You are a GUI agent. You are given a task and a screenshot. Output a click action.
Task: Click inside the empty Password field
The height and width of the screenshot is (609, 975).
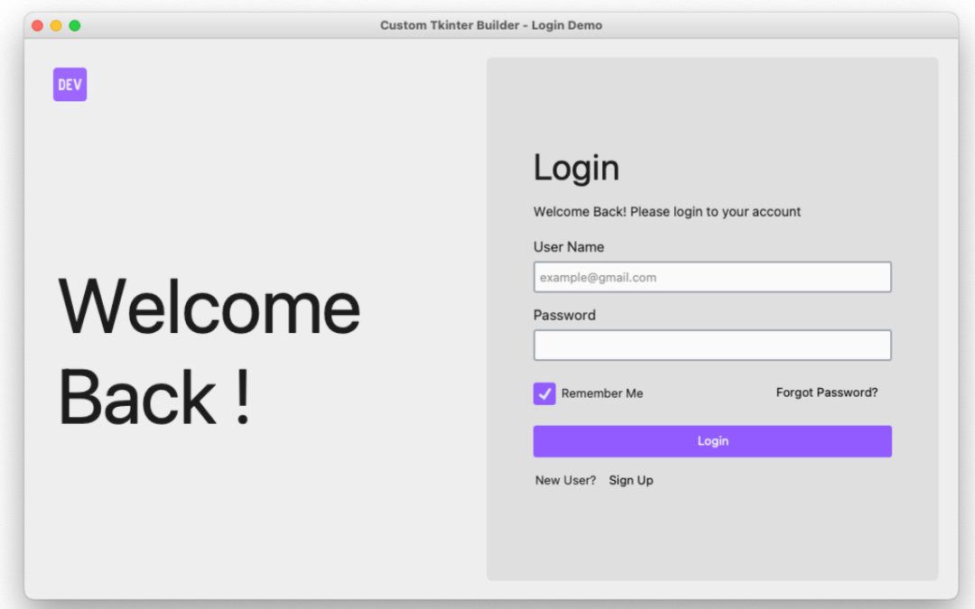(712, 345)
